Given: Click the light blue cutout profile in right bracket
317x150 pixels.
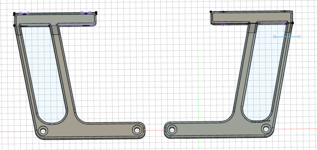Looking at the screenshot, I should [265, 72].
